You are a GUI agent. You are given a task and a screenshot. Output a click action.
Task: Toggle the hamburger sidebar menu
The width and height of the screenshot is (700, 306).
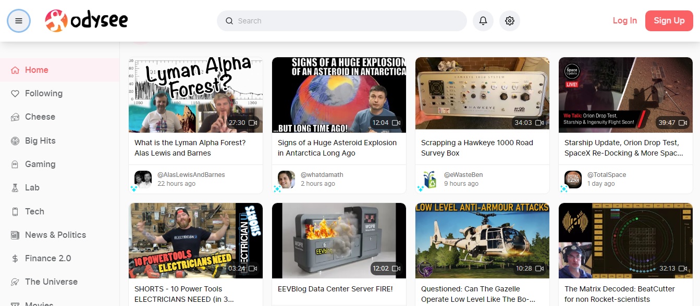click(19, 21)
